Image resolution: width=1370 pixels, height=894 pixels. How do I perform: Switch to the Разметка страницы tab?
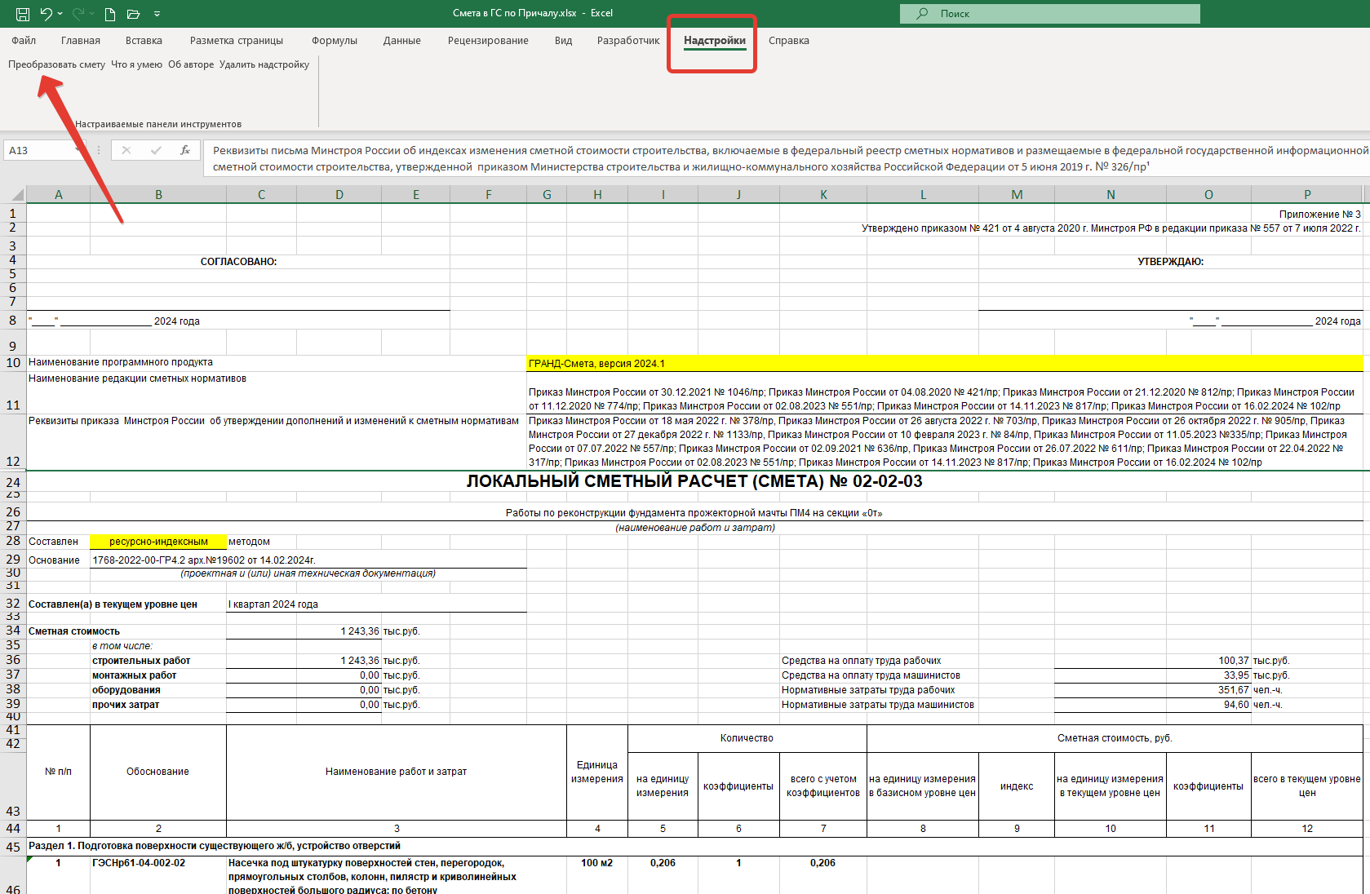237,41
